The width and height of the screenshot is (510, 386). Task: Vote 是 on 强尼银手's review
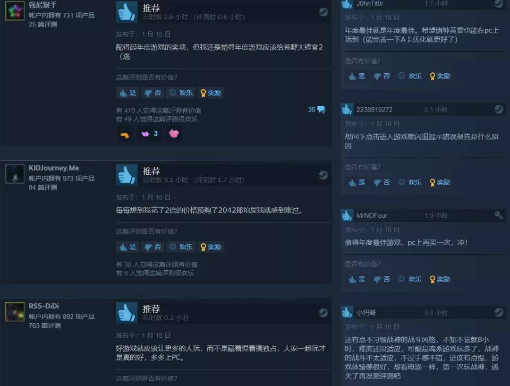(x=128, y=93)
